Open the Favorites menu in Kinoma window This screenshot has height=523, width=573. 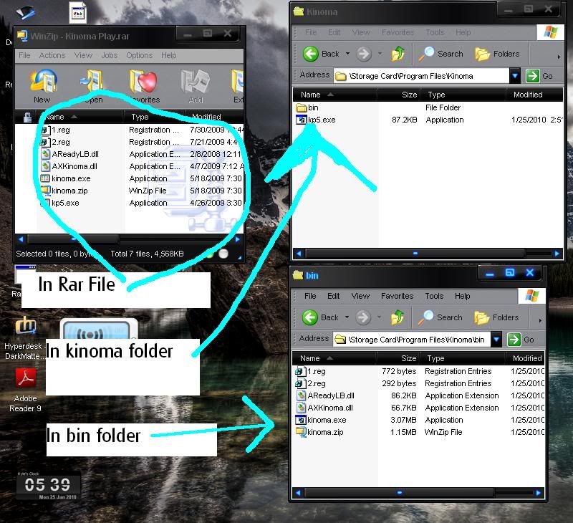pos(398,32)
